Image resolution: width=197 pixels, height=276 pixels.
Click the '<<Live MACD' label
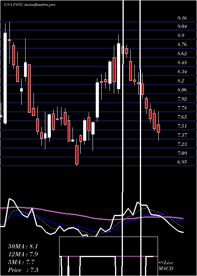point(166,266)
